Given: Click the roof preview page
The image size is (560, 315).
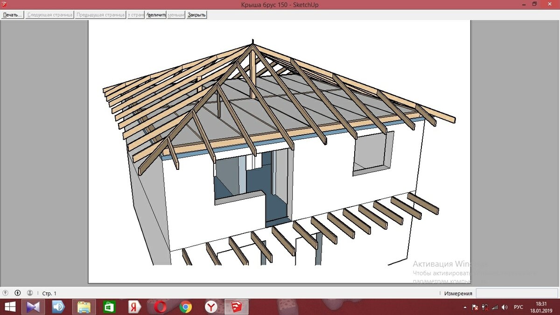Looking at the screenshot, I should [x=279, y=151].
